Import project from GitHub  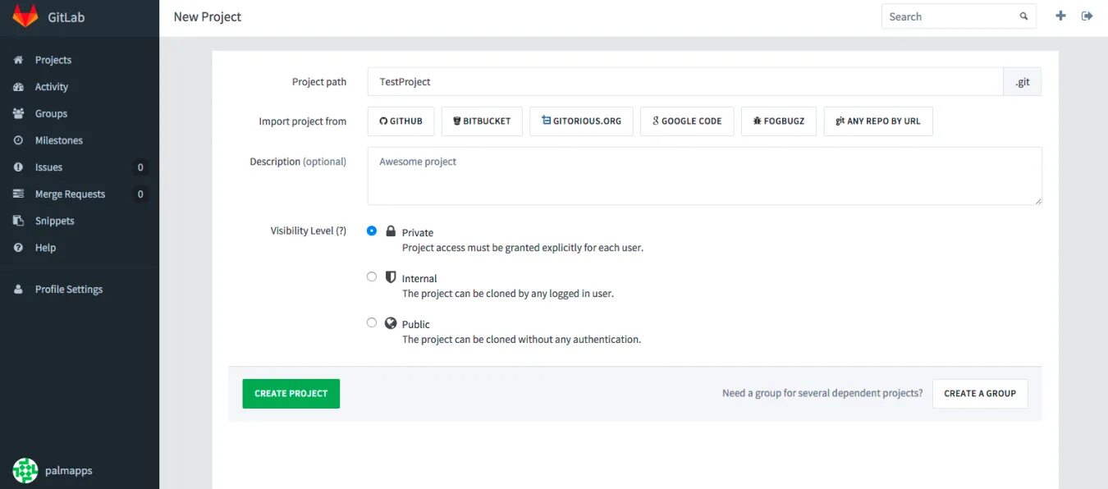pyautogui.click(x=401, y=121)
